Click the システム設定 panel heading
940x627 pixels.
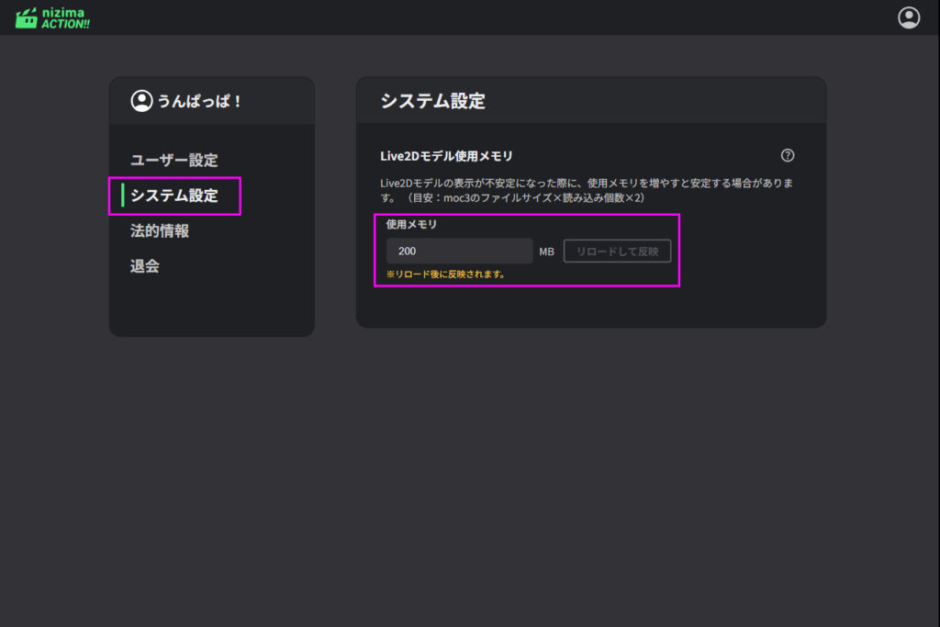pyautogui.click(x=432, y=101)
